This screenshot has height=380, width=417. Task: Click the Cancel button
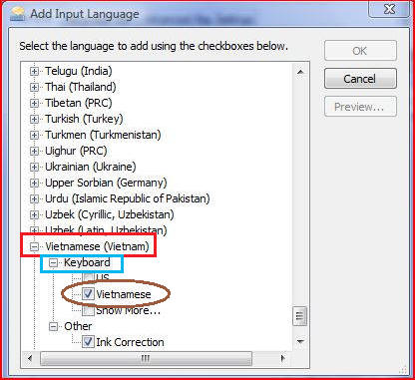point(360,79)
